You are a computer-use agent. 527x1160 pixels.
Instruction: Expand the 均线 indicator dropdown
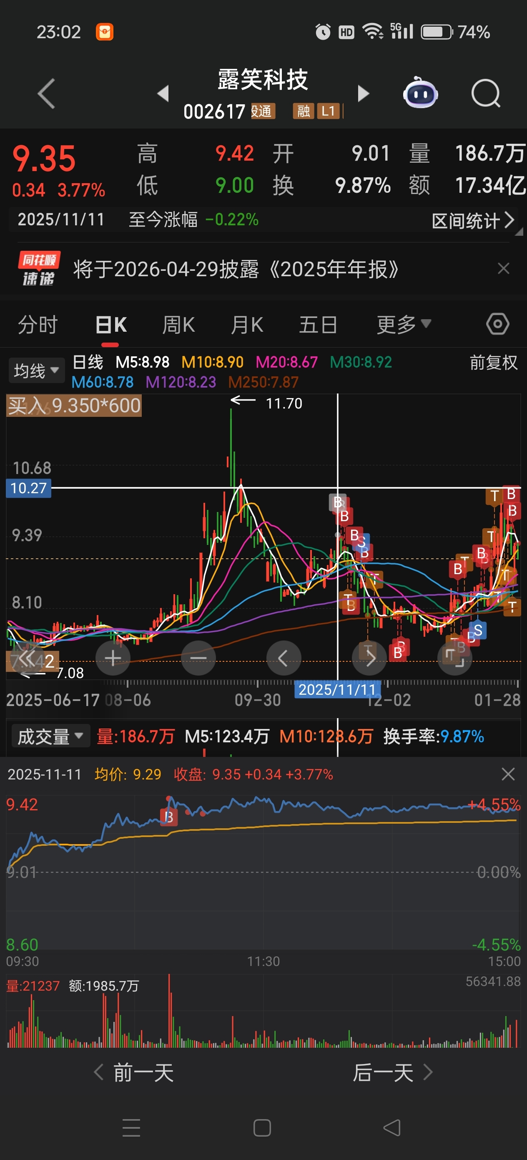36,371
